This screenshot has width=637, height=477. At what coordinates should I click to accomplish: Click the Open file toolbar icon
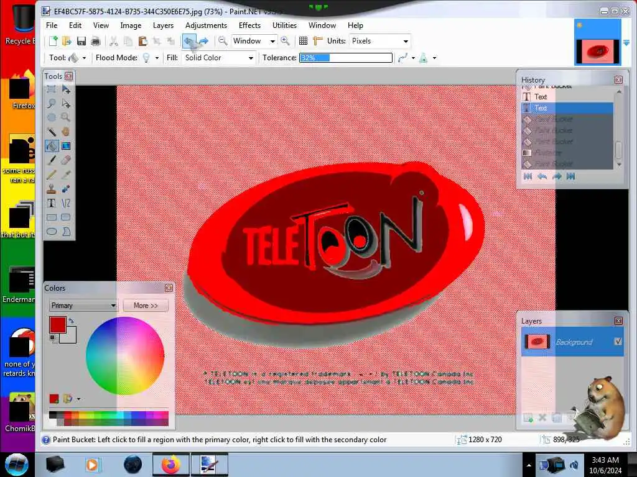(x=67, y=41)
